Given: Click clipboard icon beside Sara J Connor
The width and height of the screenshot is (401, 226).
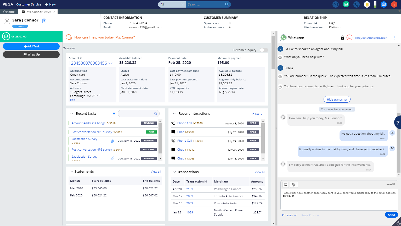Looking at the screenshot, I should pos(44,21).
